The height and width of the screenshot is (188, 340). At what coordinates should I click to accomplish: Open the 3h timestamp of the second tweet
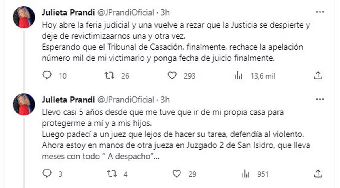pos(165,100)
